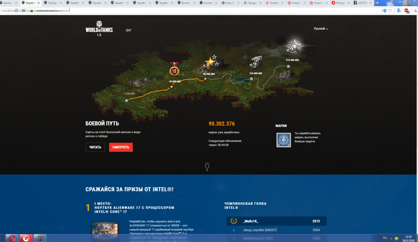
Task: Close the active Заработ tab
Action: coord(38,3)
